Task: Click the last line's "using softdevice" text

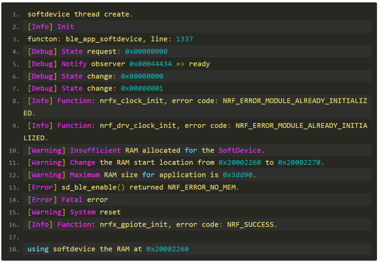Action: click(61, 249)
